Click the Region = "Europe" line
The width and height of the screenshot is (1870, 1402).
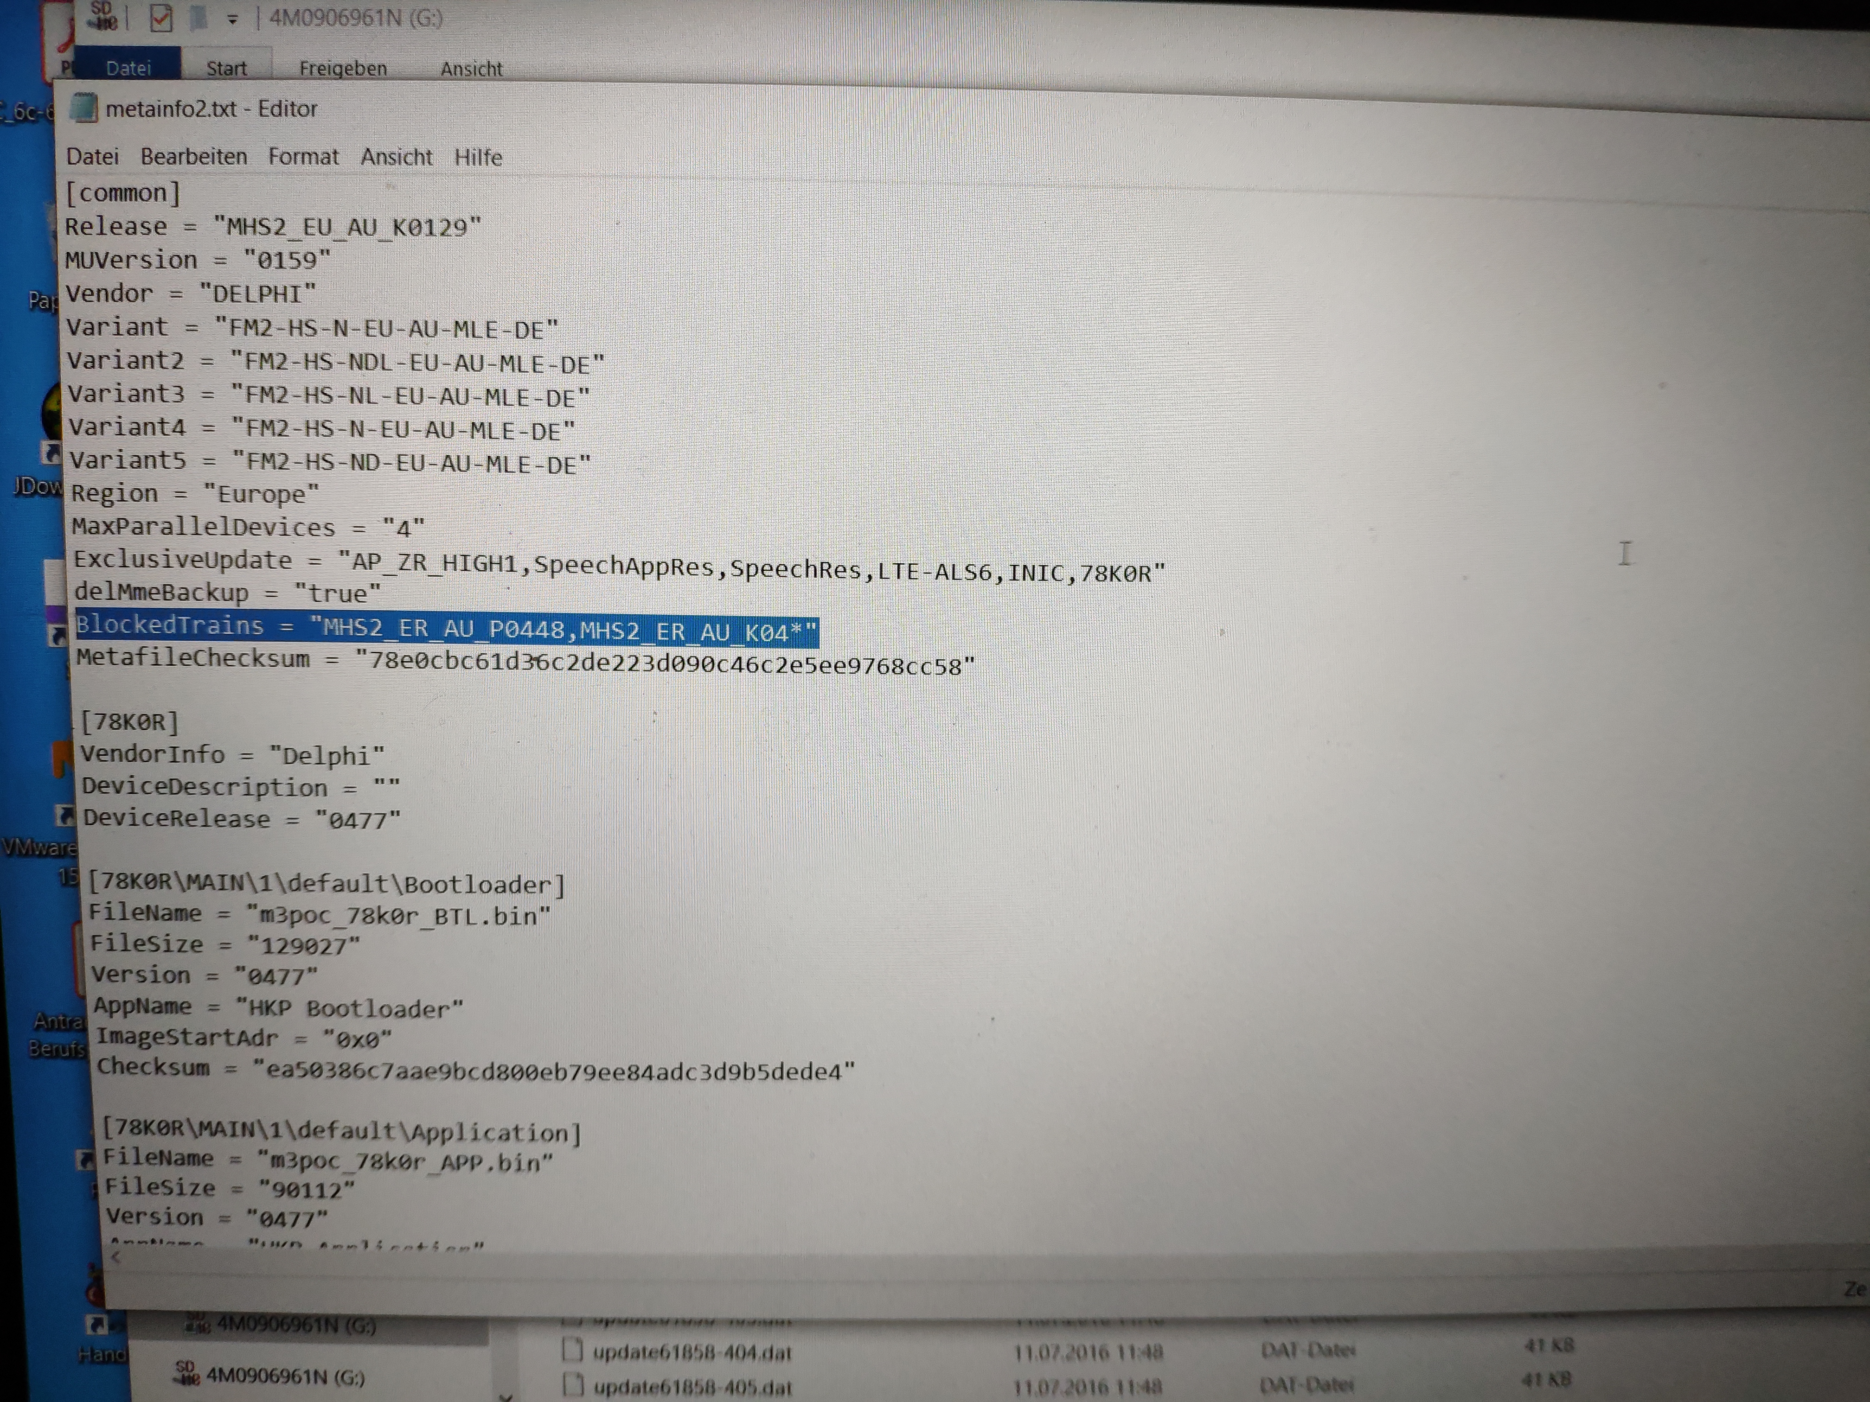coord(194,494)
